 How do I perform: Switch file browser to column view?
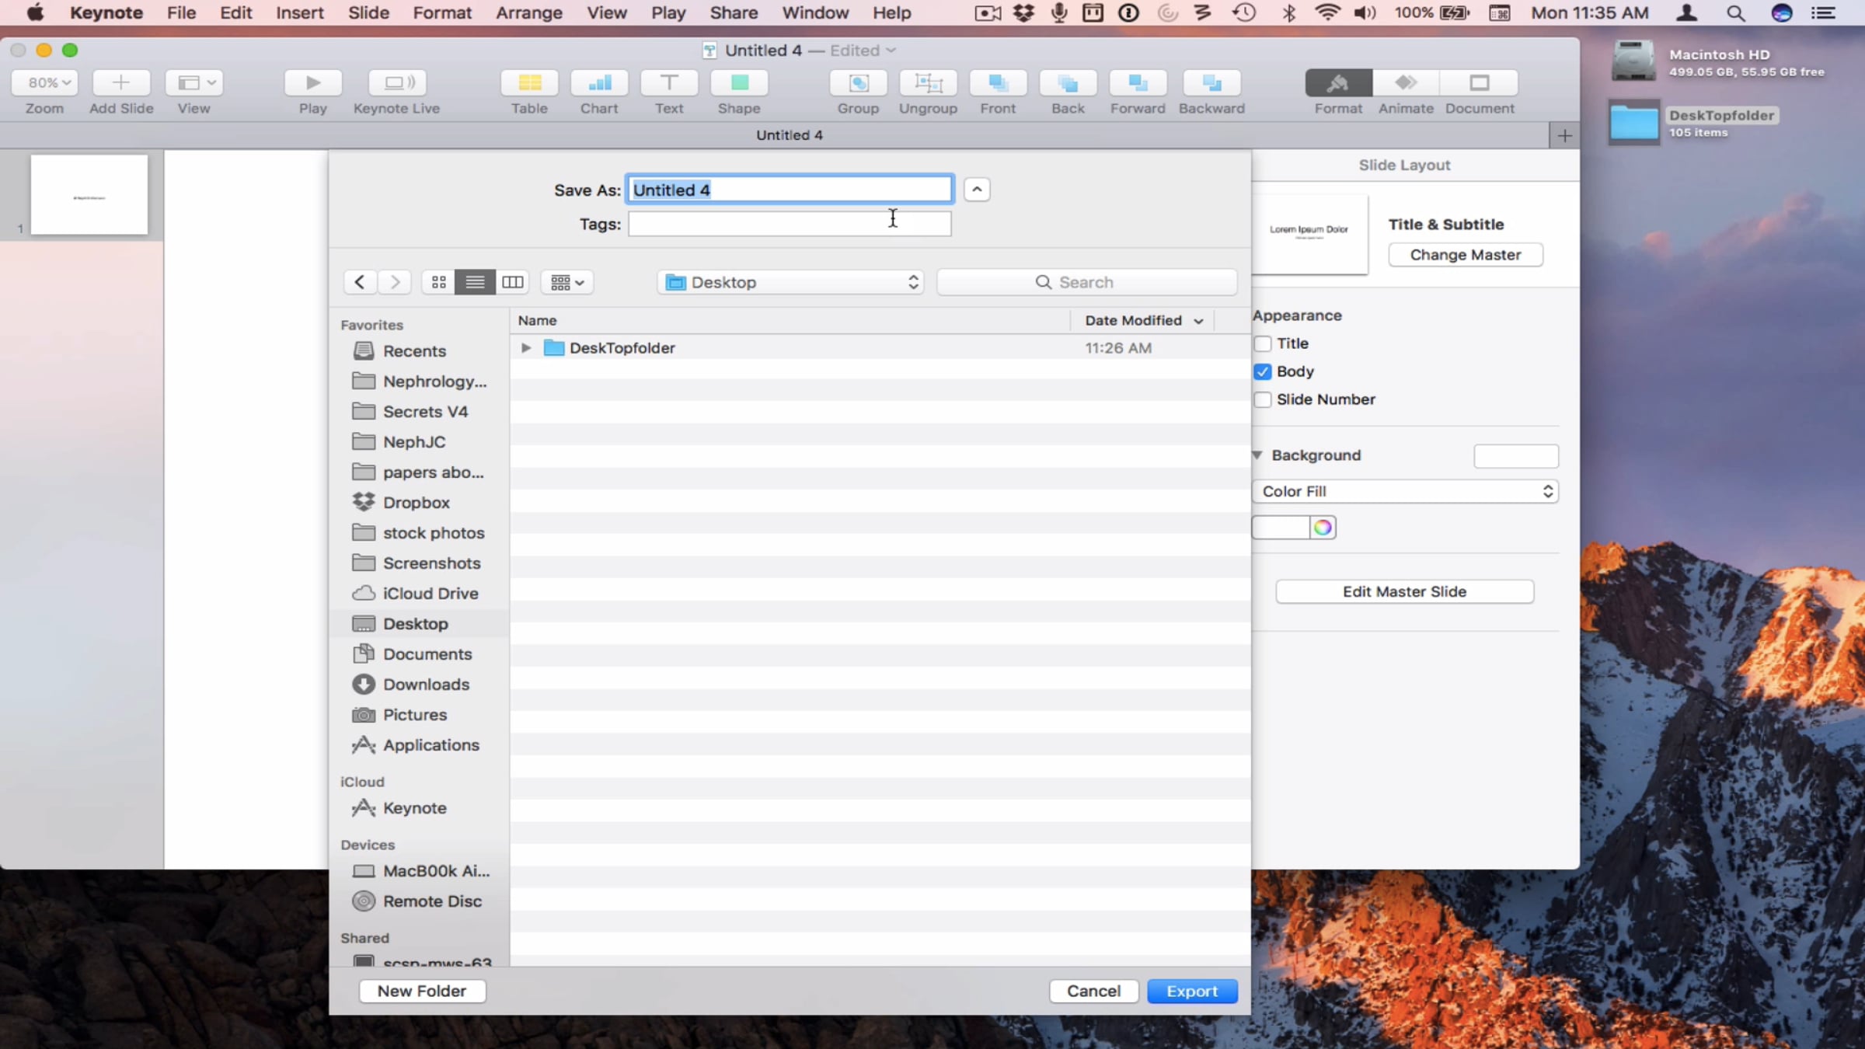[x=513, y=282]
